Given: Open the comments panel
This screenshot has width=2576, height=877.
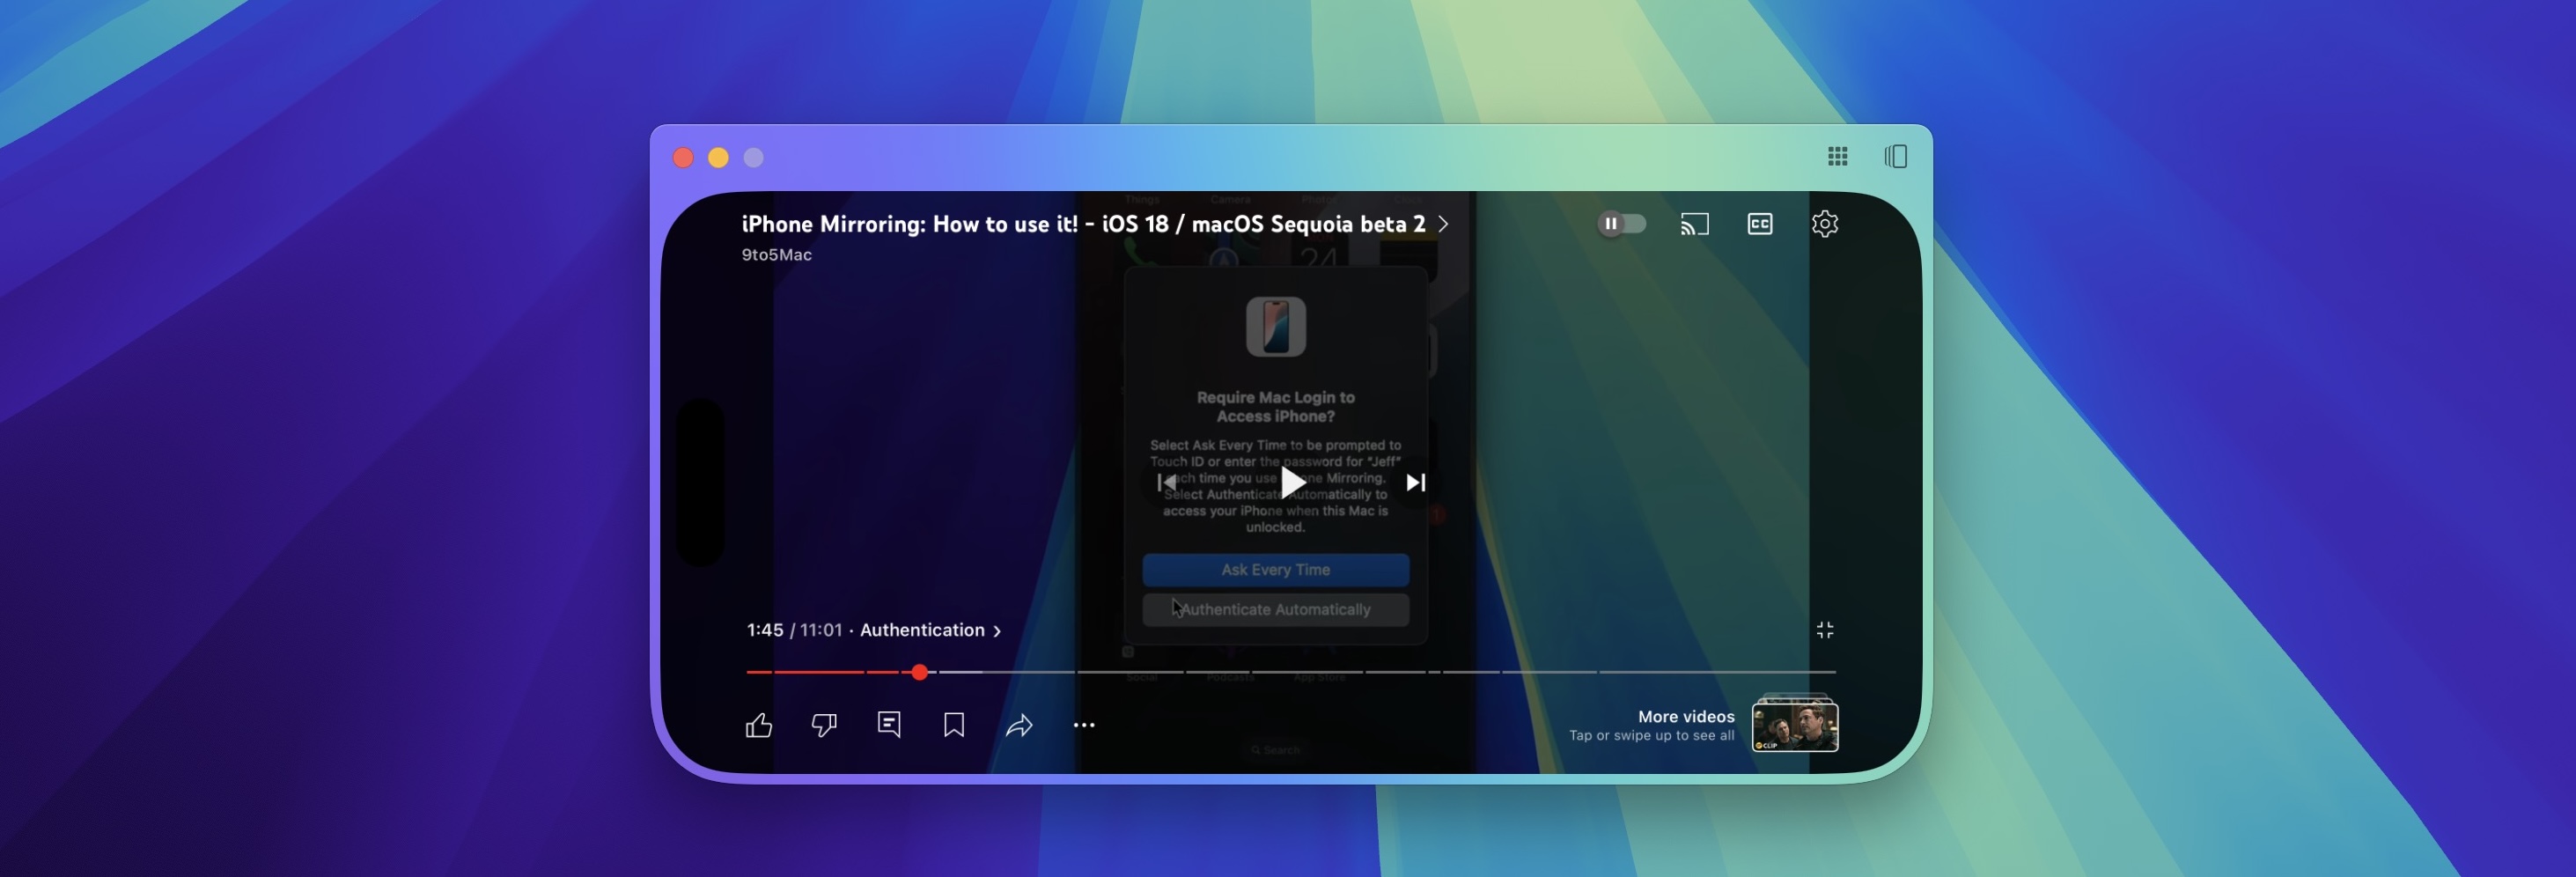Looking at the screenshot, I should [889, 725].
